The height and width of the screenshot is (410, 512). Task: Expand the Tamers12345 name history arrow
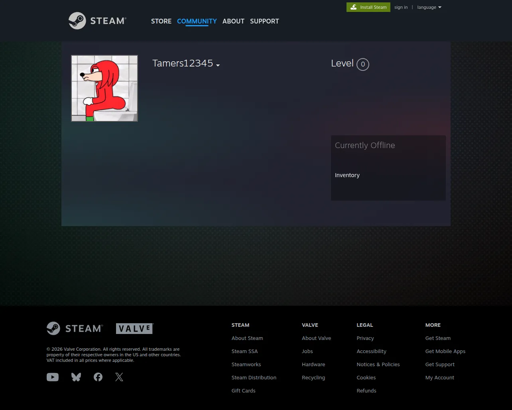point(218,65)
